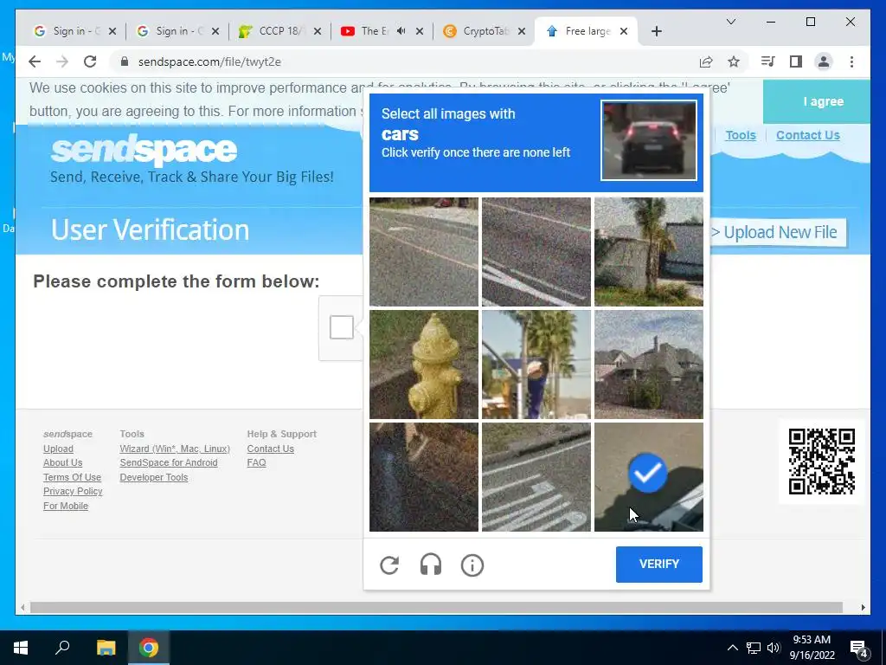Viewport: 886px width, 665px height.
Task: Click the blue VERIFY button
Action: (x=658, y=564)
